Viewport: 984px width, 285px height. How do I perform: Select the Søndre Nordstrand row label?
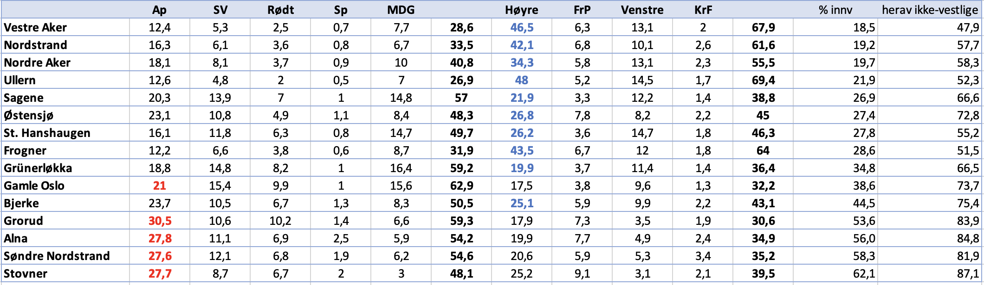point(57,256)
